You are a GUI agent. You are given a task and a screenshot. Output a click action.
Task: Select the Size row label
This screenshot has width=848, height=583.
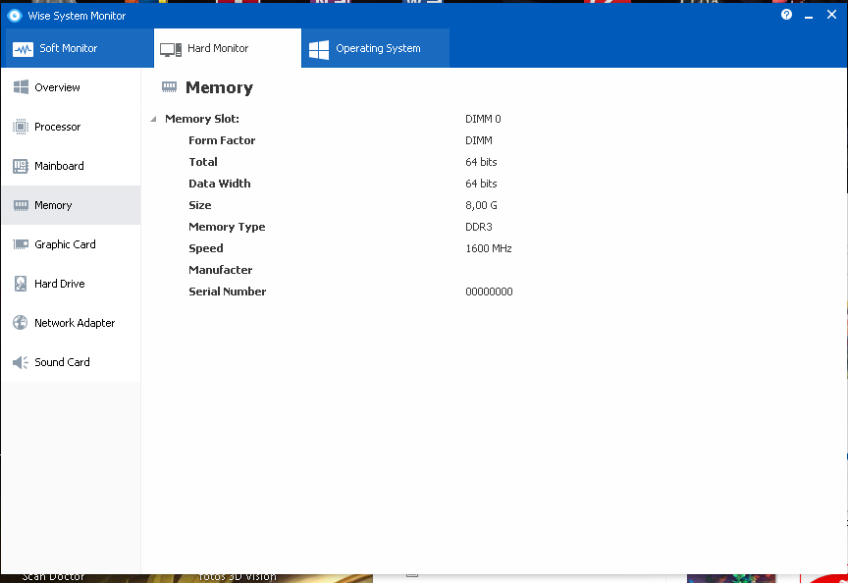click(200, 205)
